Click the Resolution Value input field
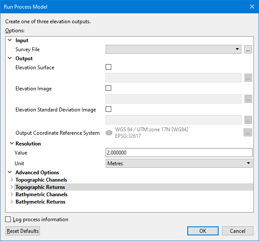Screen dimensions: 259x241 point(179,153)
